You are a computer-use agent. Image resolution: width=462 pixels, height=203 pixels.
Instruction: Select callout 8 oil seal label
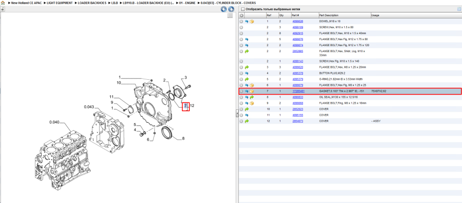pos(183,138)
